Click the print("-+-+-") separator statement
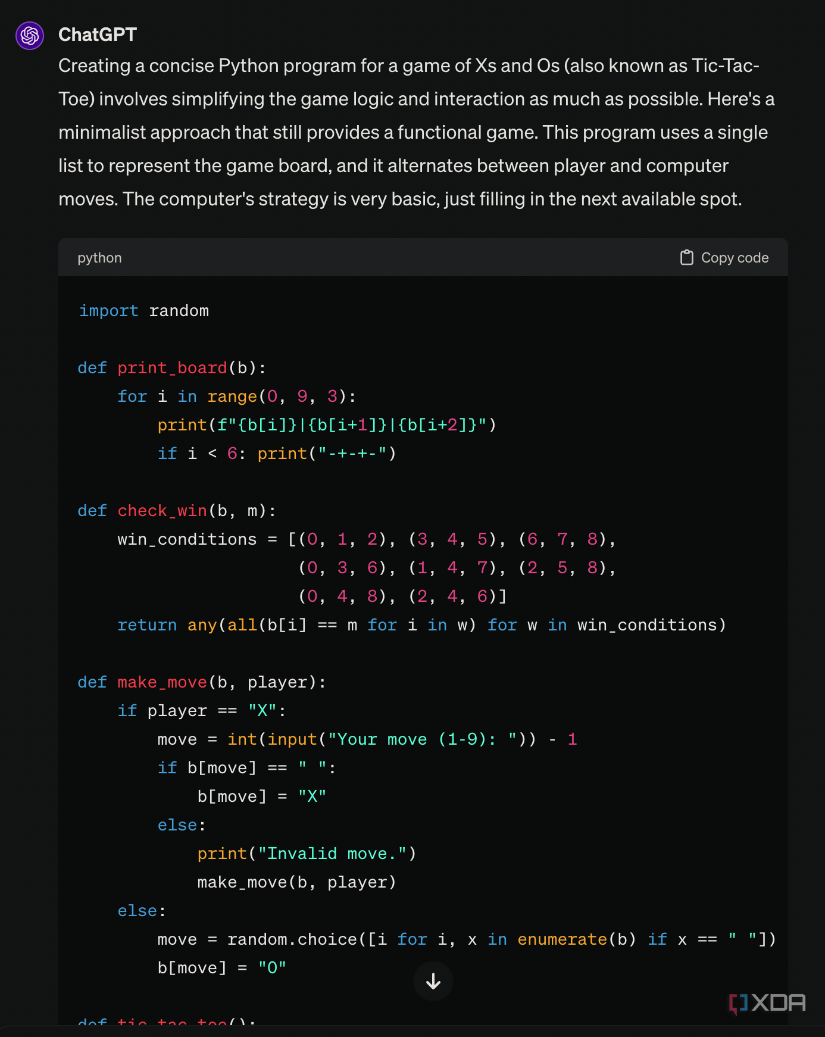 [x=327, y=454]
